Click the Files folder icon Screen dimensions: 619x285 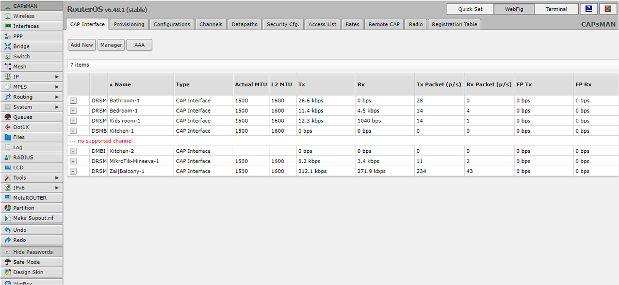click(8, 137)
